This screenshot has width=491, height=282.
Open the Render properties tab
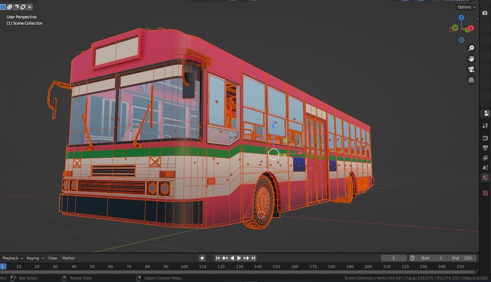(x=485, y=138)
